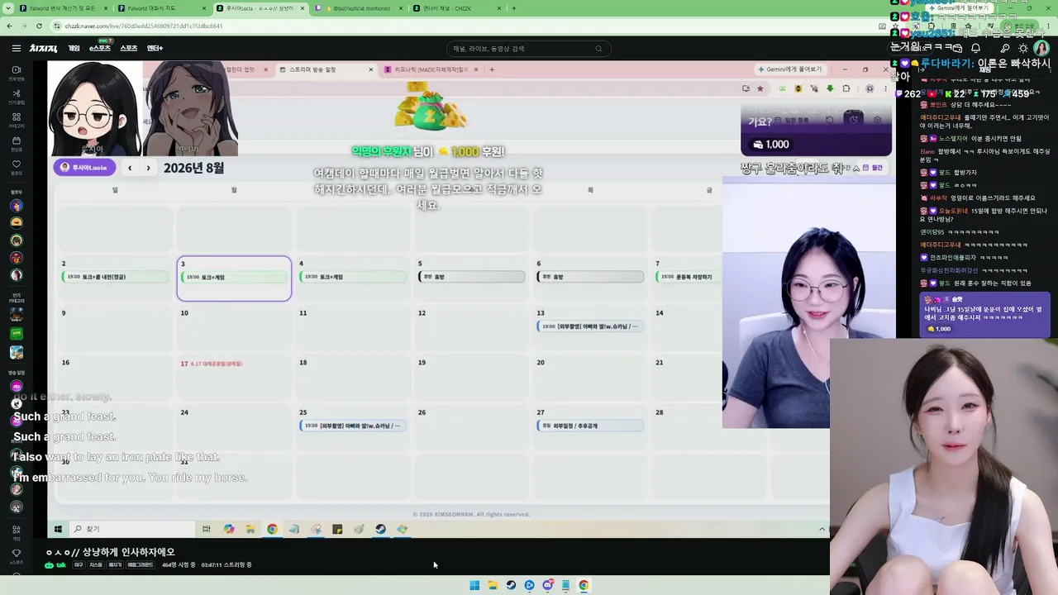Open the August 3 토크+게임 event
This screenshot has width=1058, height=595.
(235, 277)
